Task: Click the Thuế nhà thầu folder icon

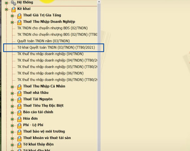Action: click(x=19, y=93)
